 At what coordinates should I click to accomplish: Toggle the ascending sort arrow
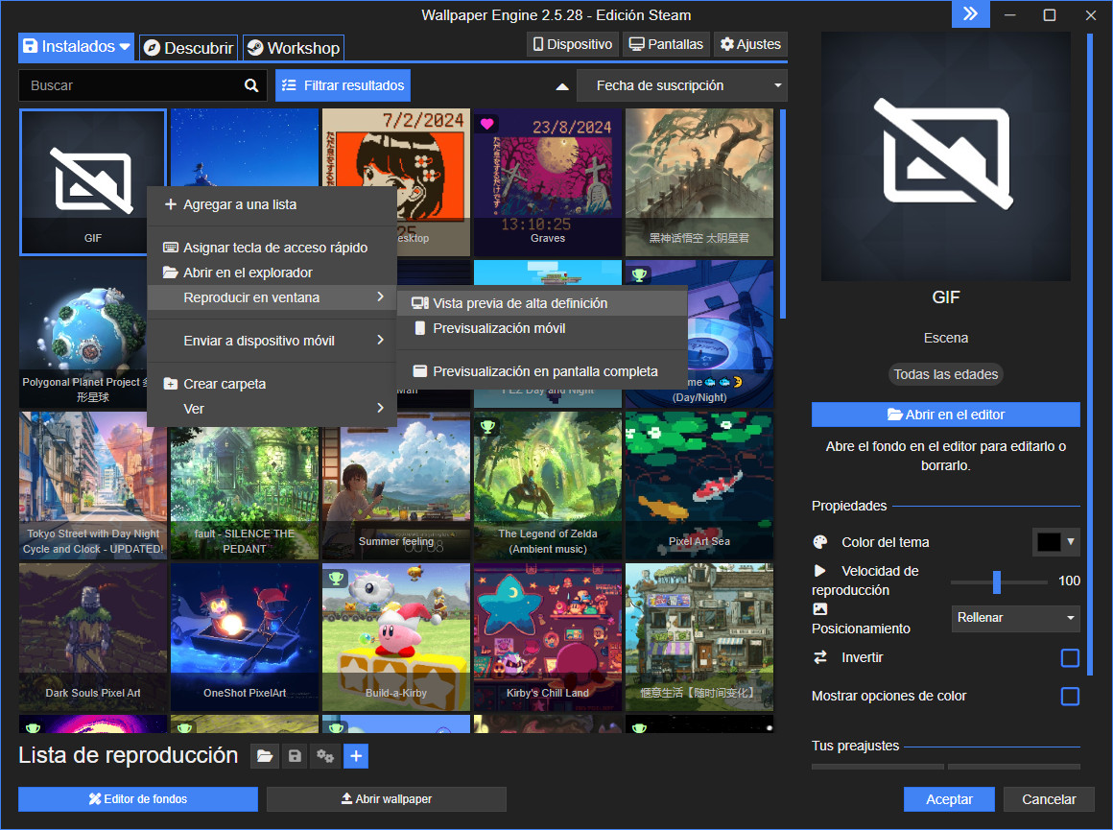tap(562, 86)
